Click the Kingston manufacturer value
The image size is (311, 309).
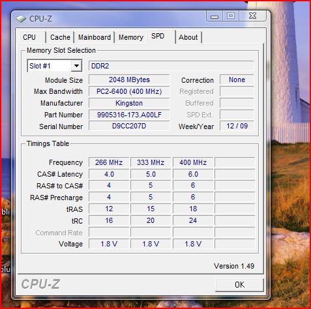pyautogui.click(x=129, y=103)
